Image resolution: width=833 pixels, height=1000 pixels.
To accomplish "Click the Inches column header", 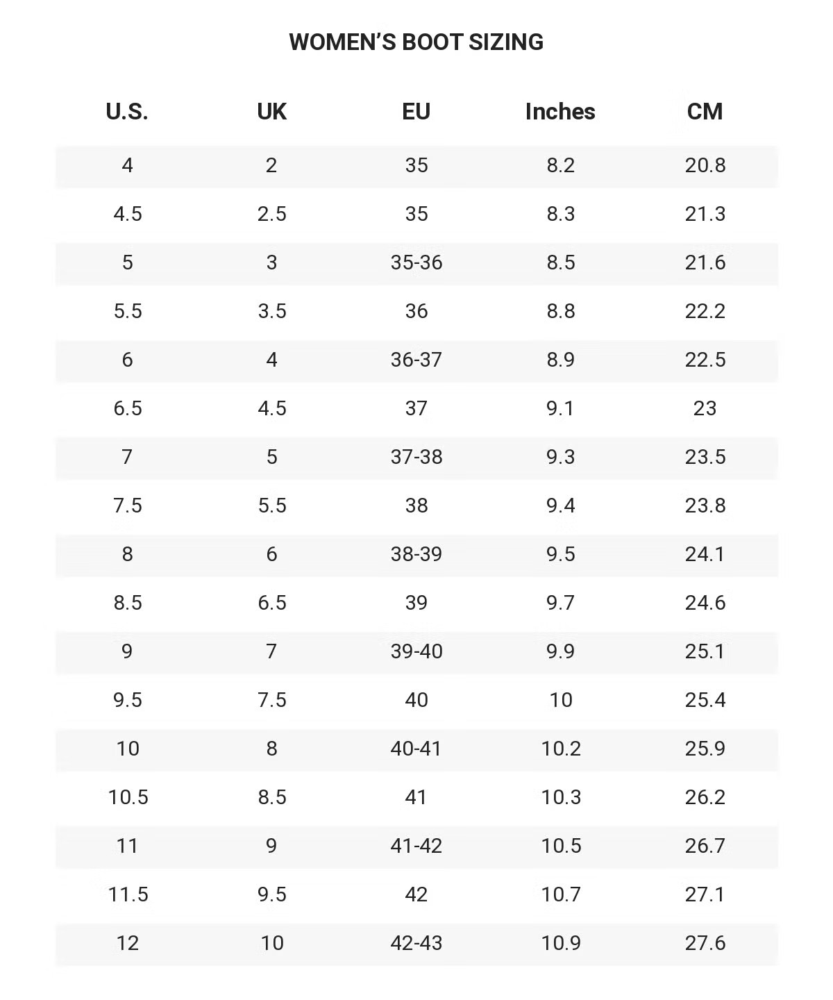I will [560, 111].
